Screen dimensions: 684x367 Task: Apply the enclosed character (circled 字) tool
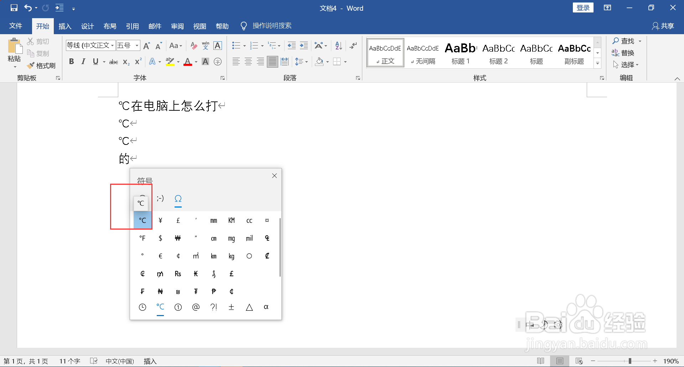(x=218, y=62)
